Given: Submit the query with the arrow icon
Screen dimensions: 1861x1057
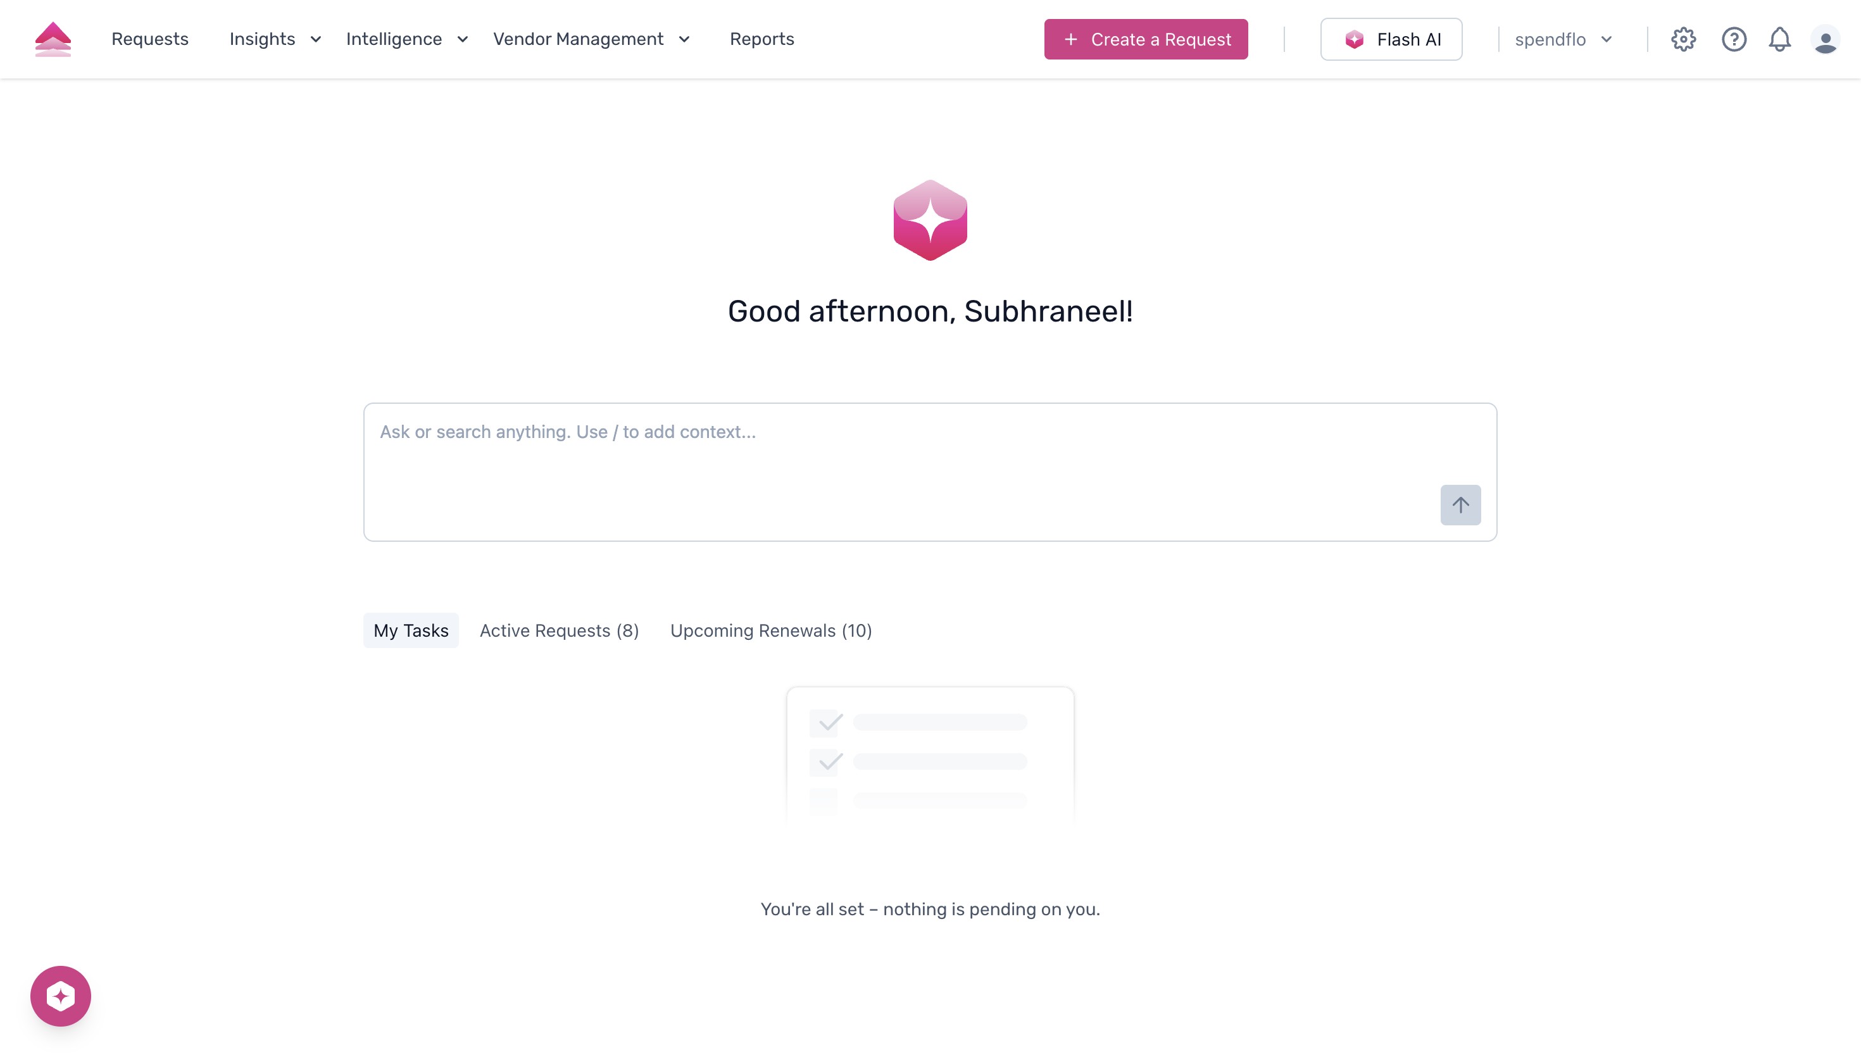Looking at the screenshot, I should [x=1460, y=504].
